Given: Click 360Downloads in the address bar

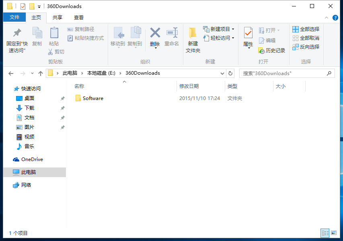Looking at the screenshot, I should click(143, 73).
